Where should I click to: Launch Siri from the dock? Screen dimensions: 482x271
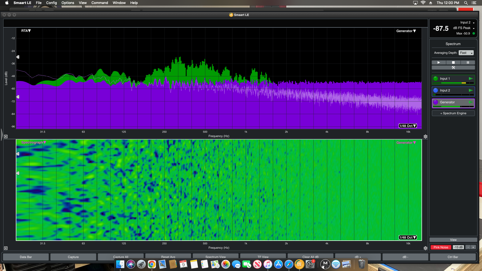131,264
